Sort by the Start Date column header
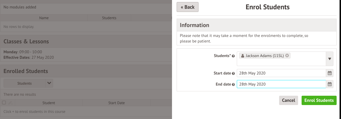The height and width of the screenshot is (119, 341). pos(116,103)
